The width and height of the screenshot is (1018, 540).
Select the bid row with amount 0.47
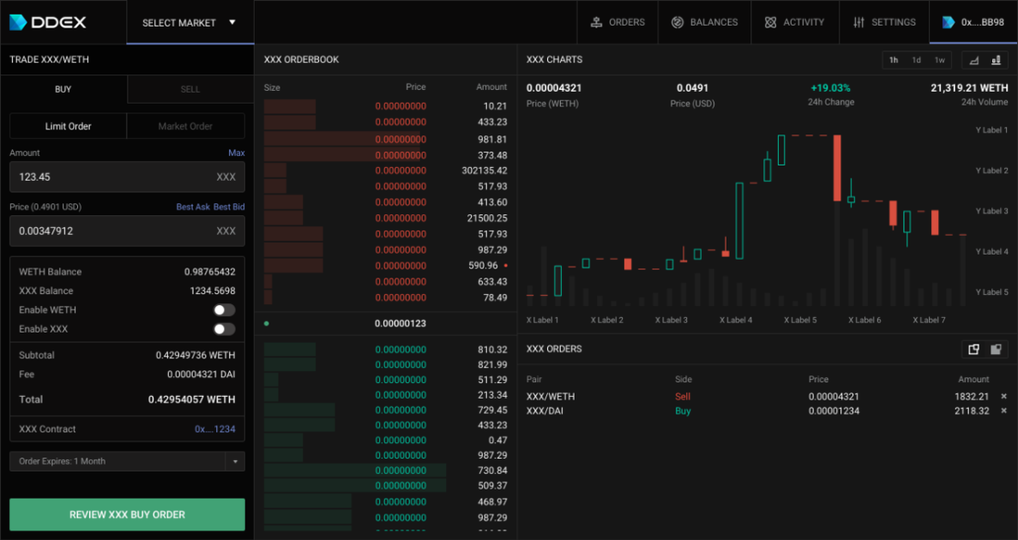pyautogui.click(x=386, y=440)
